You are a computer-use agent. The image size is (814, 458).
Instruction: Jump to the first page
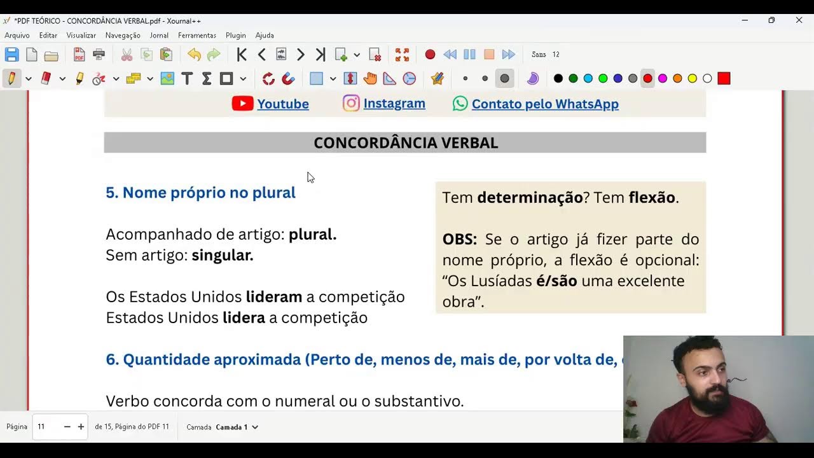[x=242, y=55]
